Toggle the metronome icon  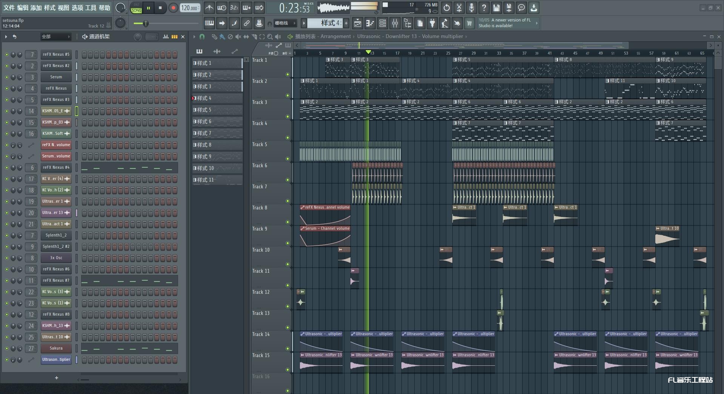[209, 8]
